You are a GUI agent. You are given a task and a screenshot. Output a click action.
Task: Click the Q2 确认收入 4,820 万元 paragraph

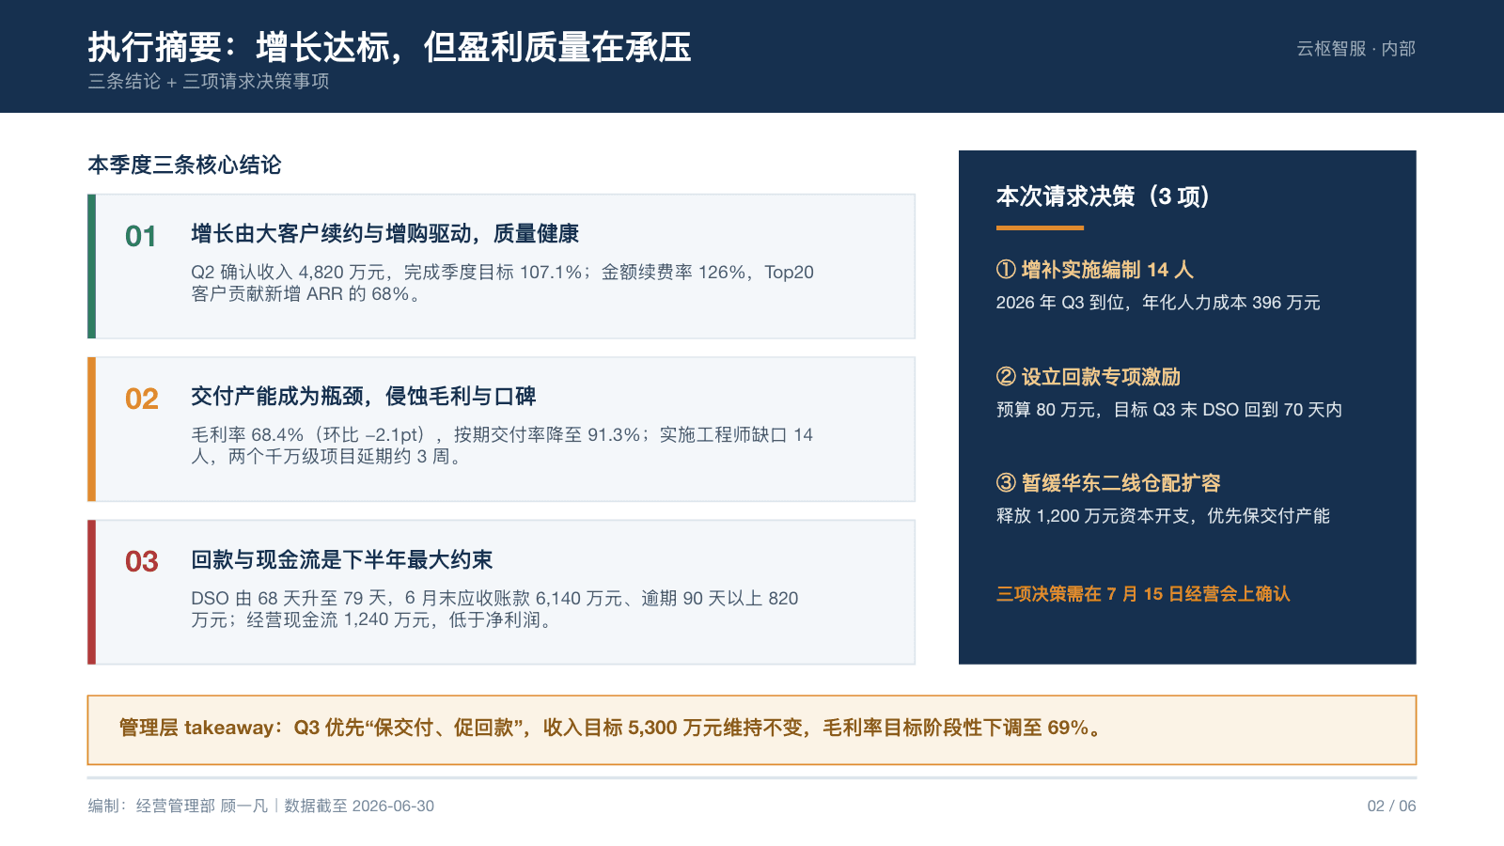[502, 283]
